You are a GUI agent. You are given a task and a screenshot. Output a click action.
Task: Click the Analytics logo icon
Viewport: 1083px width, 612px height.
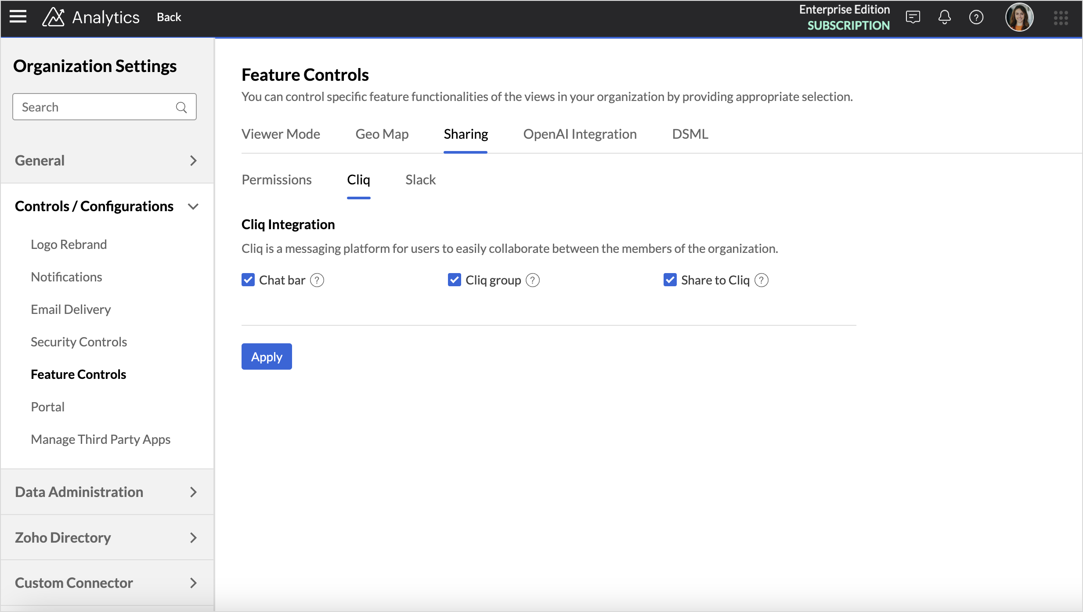53,17
